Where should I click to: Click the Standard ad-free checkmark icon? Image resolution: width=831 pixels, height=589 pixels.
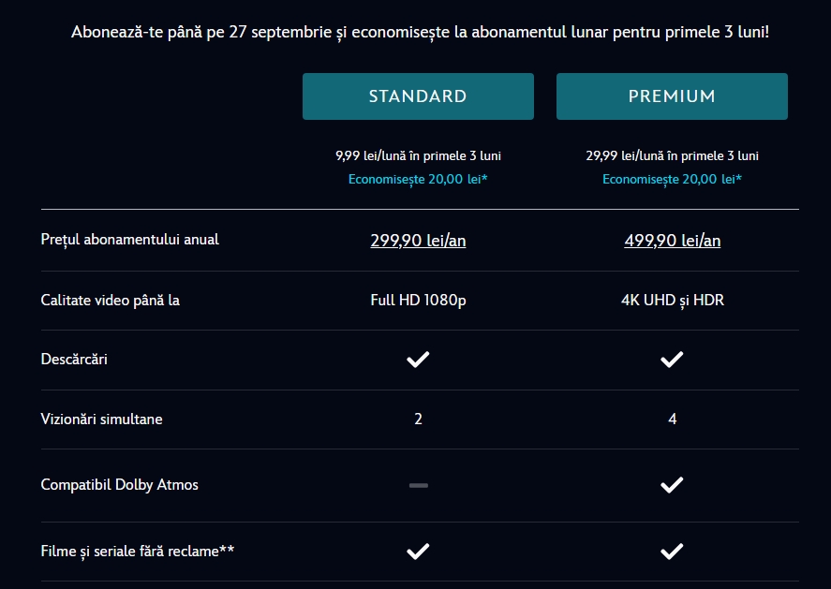[418, 551]
